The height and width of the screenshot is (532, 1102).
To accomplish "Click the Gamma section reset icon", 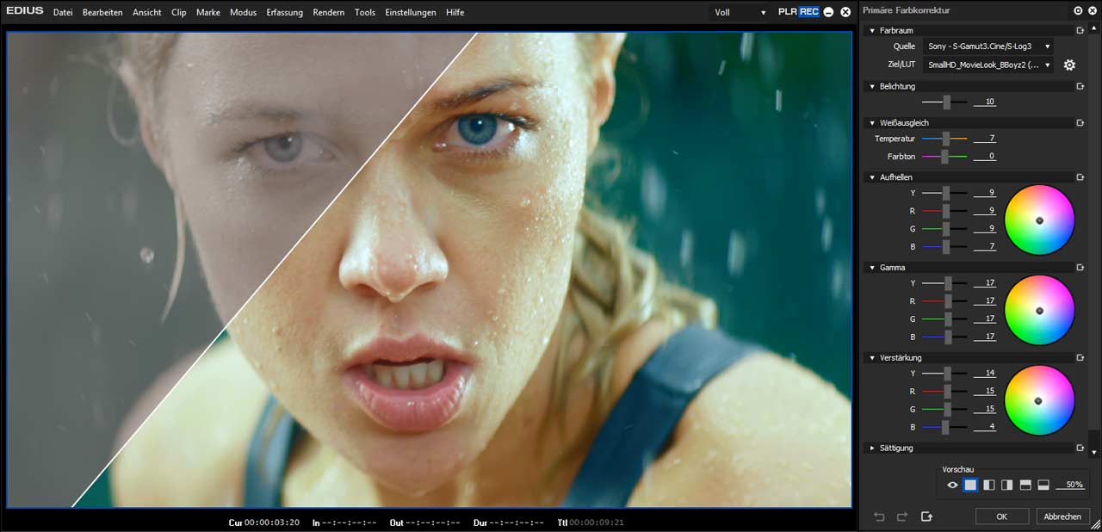I will 1080,268.
